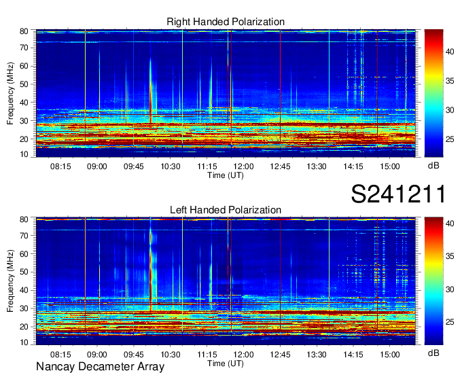Screen dimensions: 462x375
Task: Click the 20 MHz tick on lower frequency axis
Action: pyautogui.click(x=24, y=327)
